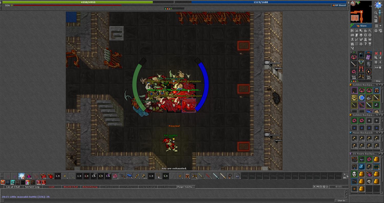Toggle PvP secure mode hand button
Image resolution: width=384 pixels, height=203 pixels.
click(x=378, y=67)
